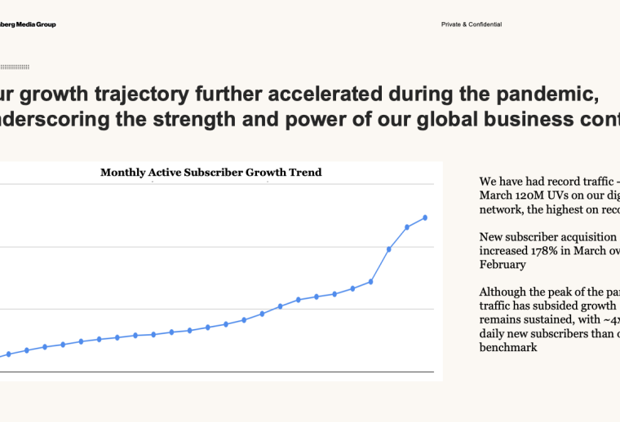Image resolution: width=620 pixels, height=422 pixels.
Task: Click the text mentioning 120M UVs
Action: (x=548, y=196)
